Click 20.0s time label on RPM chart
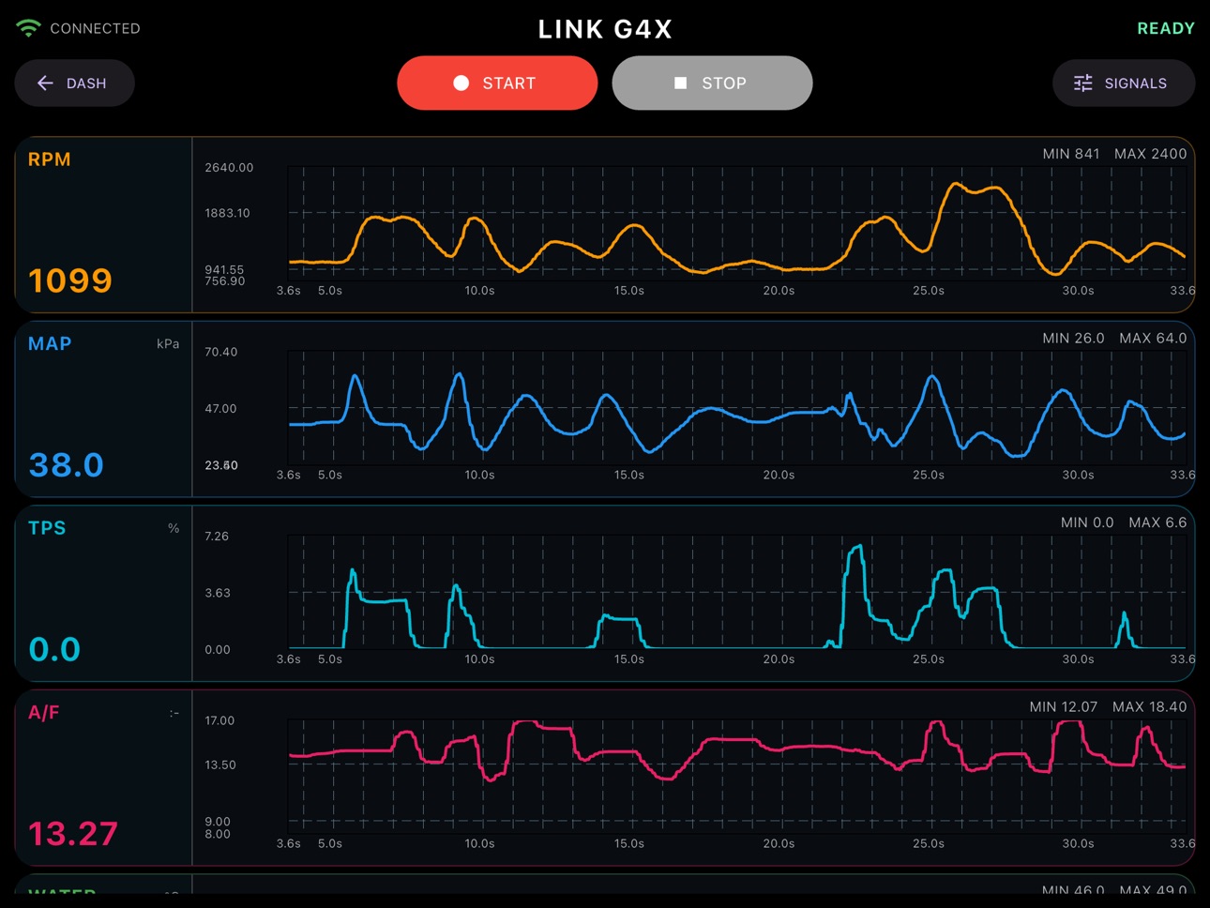This screenshot has width=1210, height=908. click(x=779, y=291)
